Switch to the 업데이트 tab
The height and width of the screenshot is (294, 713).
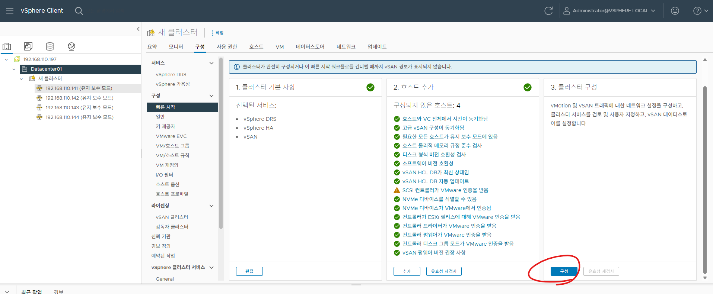tap(377, 46)
